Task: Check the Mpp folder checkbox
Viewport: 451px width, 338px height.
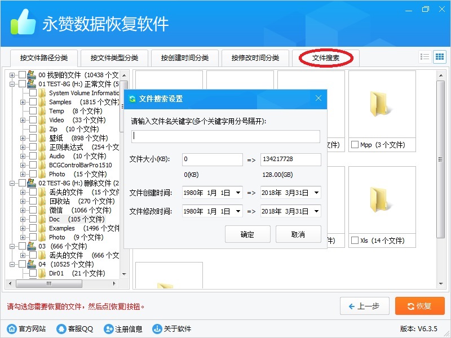Action: click(355, 145)
